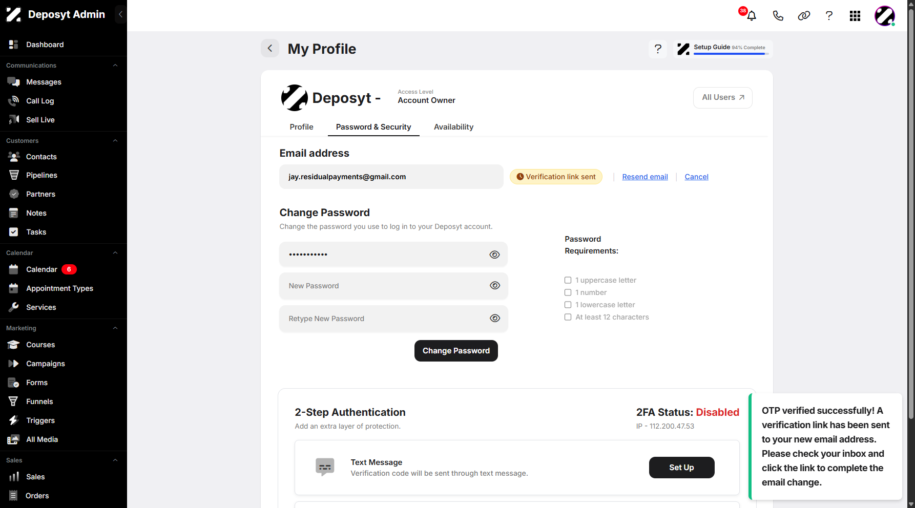Collapse the Communications section
The height and width of the screenshot is (508, 915).
coord(115,66)
